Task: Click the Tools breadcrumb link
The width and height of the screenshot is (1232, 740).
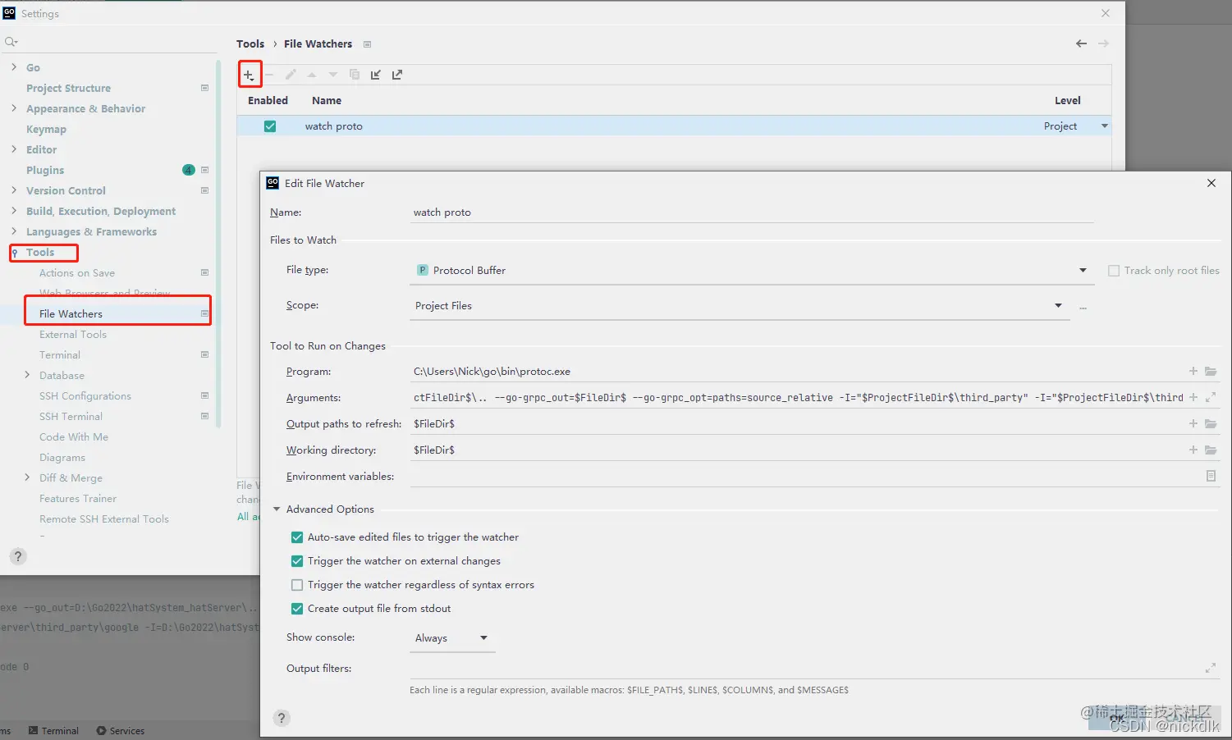Action: [250, 43]
